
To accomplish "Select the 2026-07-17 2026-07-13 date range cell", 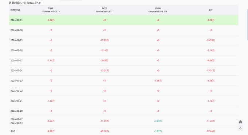I will [16, 121].
